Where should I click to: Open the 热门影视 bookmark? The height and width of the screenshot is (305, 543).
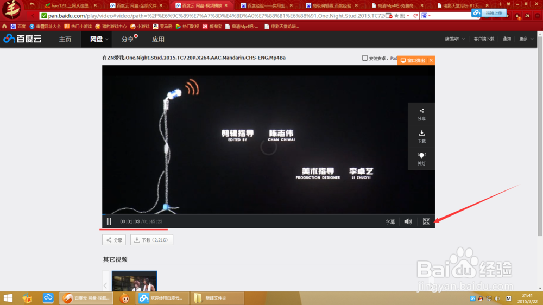pos(187,26)
